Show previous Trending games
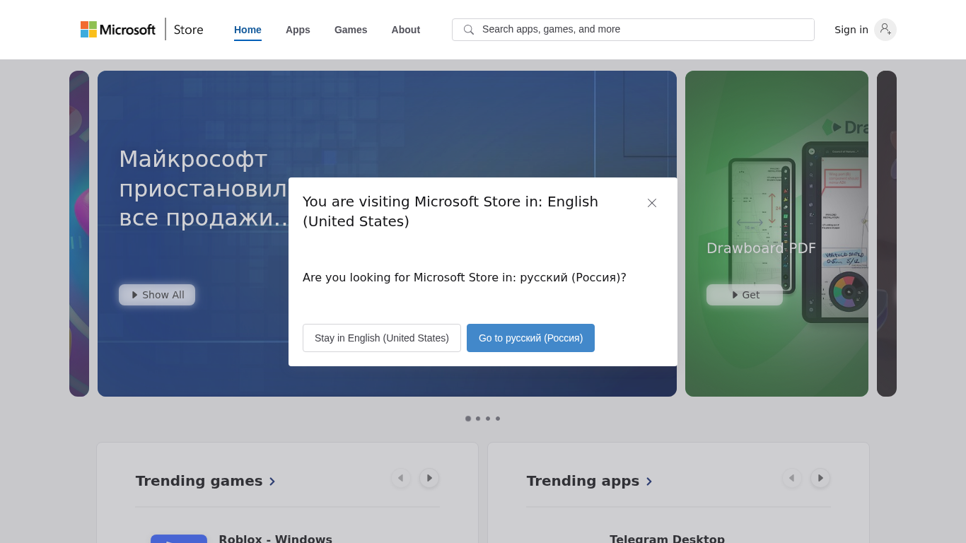966x543 pixels. click(x=401, y=478)
